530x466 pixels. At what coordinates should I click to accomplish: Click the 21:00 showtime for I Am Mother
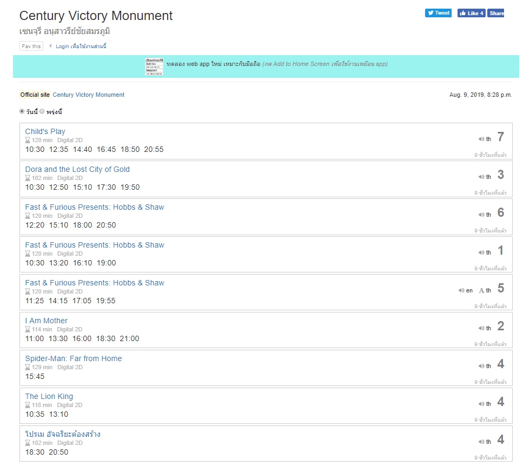pos(129,338)
